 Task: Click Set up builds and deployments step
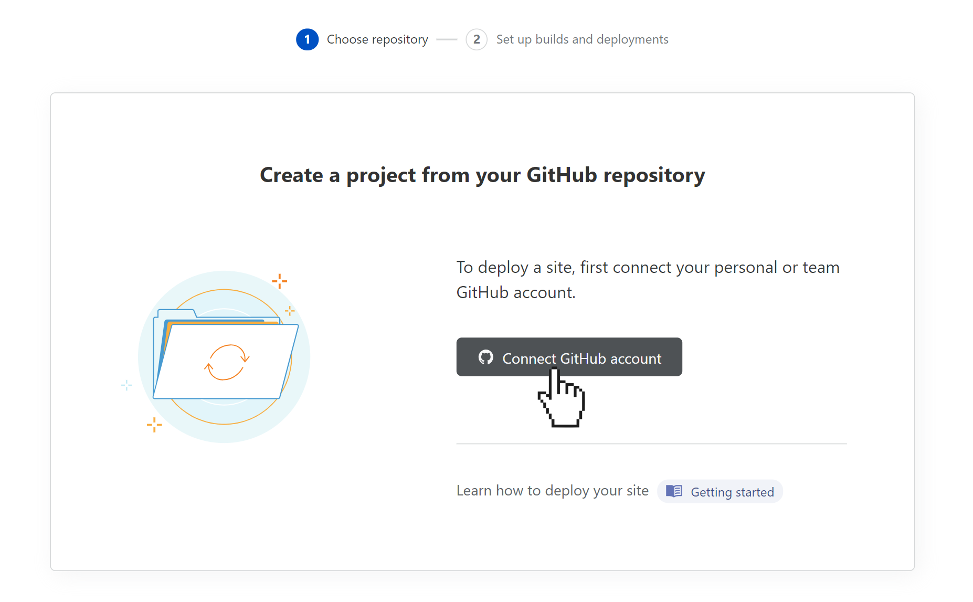pyautogui.click(x=583, y=39)
